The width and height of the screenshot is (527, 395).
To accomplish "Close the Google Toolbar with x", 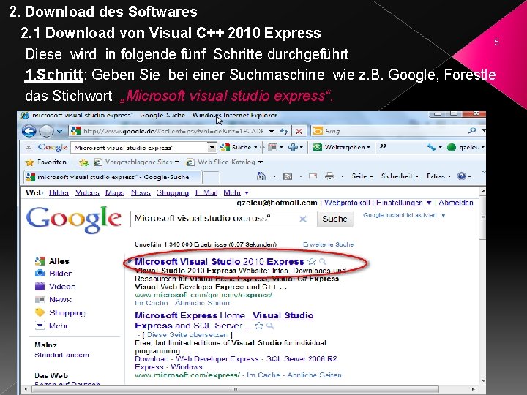I will click(29, 147).
